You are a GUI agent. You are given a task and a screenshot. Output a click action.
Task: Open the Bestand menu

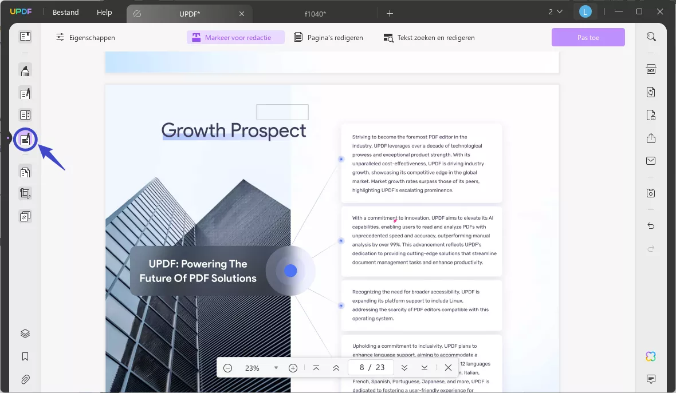65,12
